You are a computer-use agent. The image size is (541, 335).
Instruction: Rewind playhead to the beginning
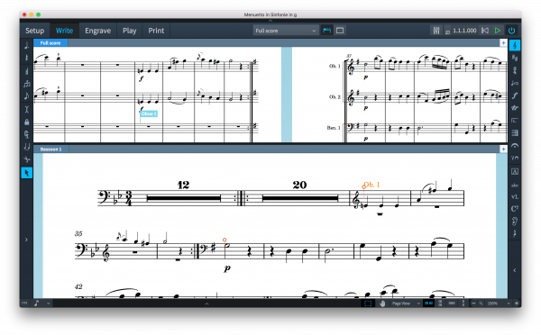coord(485,31)
